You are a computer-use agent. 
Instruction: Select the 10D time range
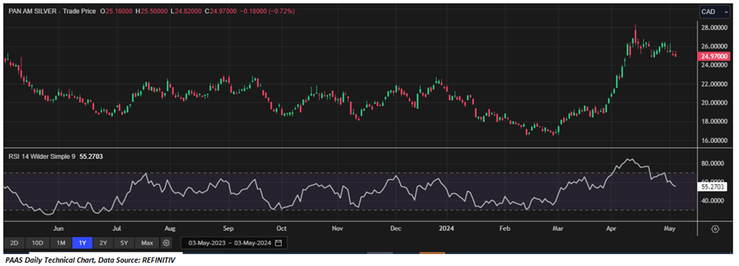(37, 243)
